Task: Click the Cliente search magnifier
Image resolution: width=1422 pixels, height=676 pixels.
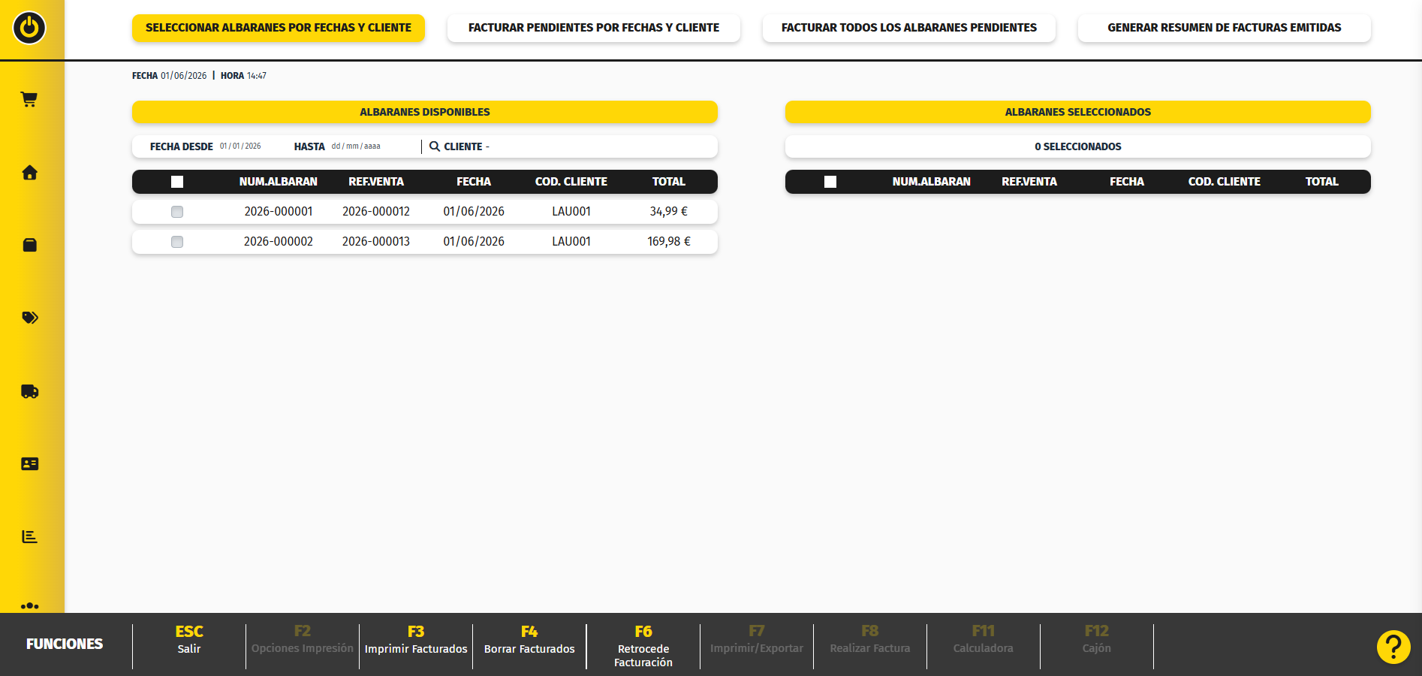Action: point(435,146)
